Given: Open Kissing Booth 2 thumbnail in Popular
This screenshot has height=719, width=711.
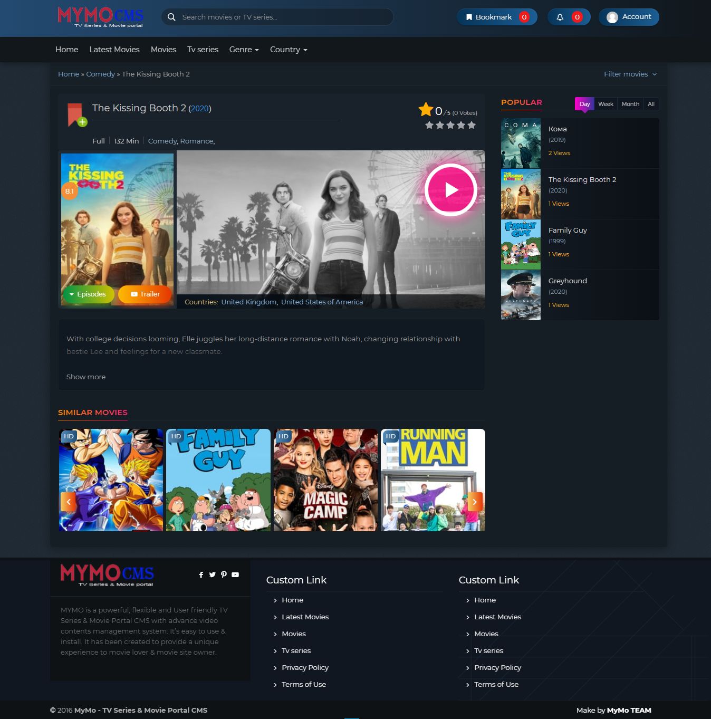Looking at the screenshot, I should [521, 194].
